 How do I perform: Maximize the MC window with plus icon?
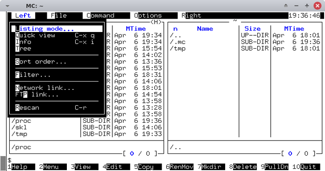(x=307, y=6)
